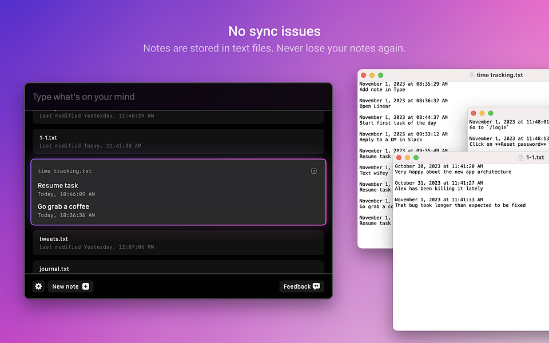
Task: Click 'Very happy about the new app architecture'
Action: tap(453, 172)
